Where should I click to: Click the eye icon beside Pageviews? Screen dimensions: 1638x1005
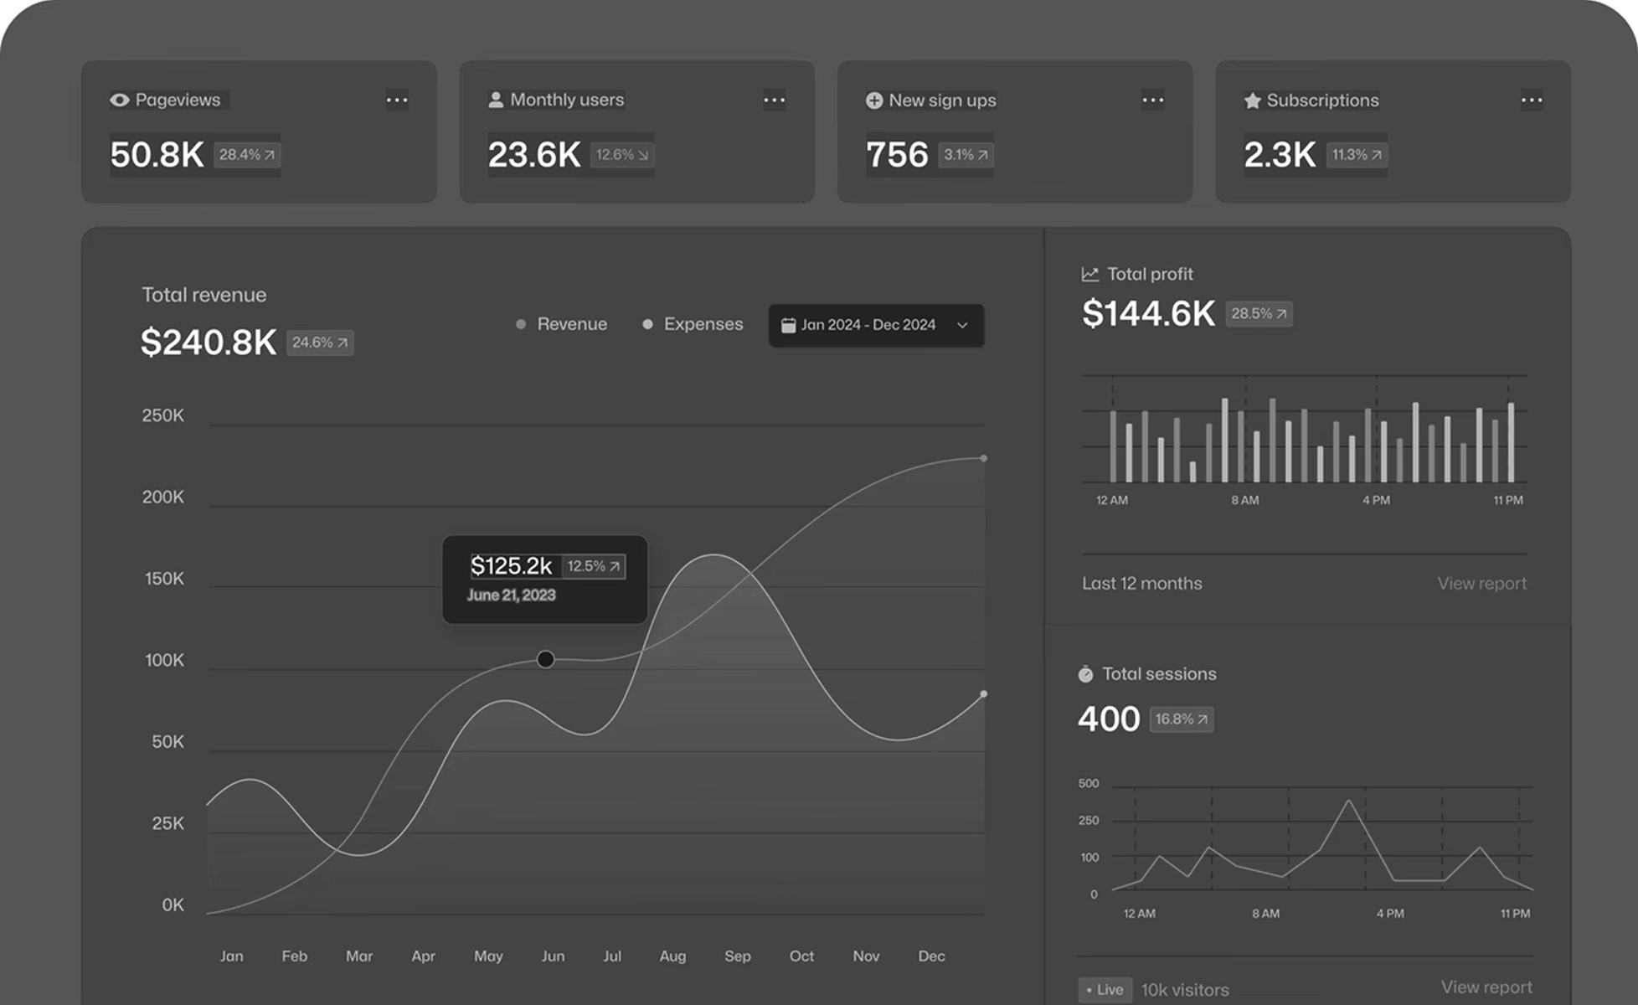click(120, 100)
